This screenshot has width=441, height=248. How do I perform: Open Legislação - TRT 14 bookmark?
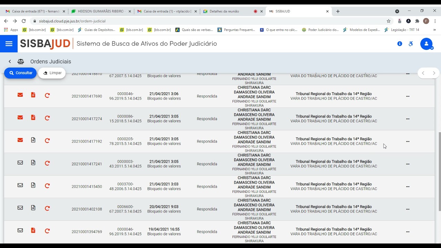pos(402,30)
